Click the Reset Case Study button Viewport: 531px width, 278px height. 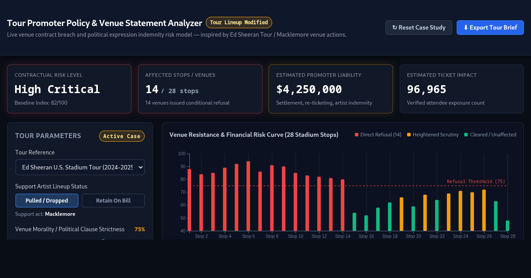pos(419,27)
